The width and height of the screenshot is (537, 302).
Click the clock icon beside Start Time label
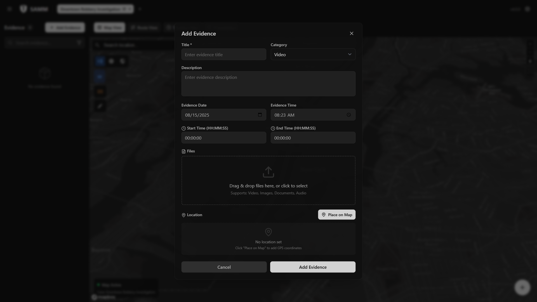coord(184,128)
